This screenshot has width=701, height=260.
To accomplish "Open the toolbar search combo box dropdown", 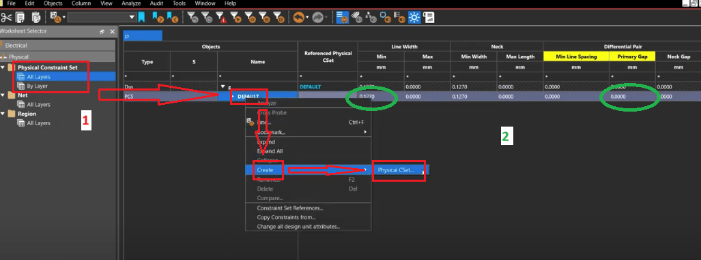I will [132, 18].
